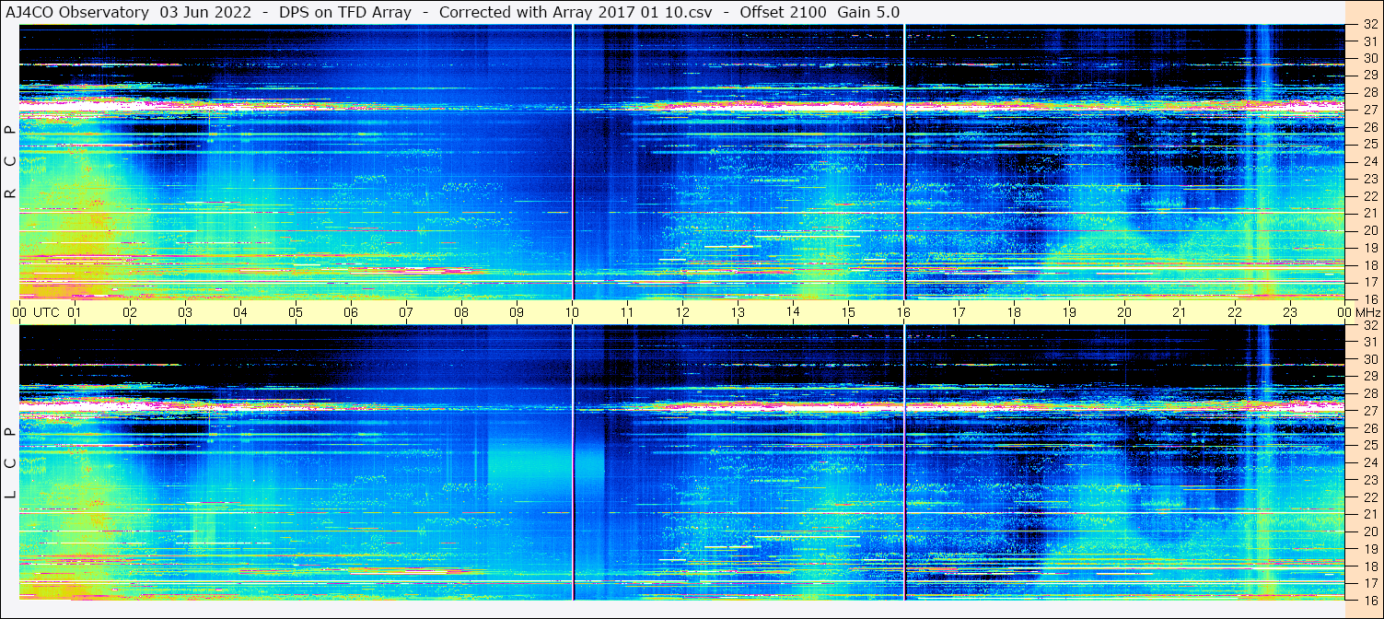Viewport: 1384px width, 619px height.
Task: Select the "08" hour tick label
Action: coord(461,312)
